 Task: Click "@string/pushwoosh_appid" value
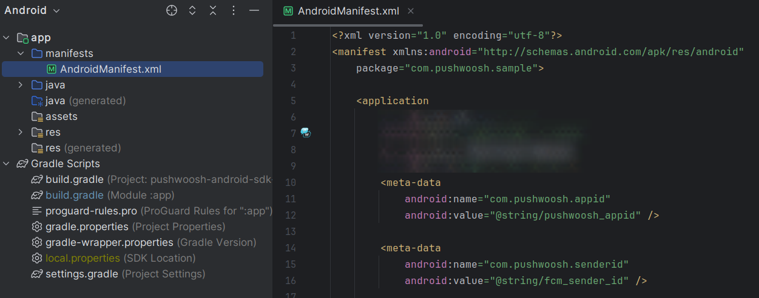[x=565, y=215]
